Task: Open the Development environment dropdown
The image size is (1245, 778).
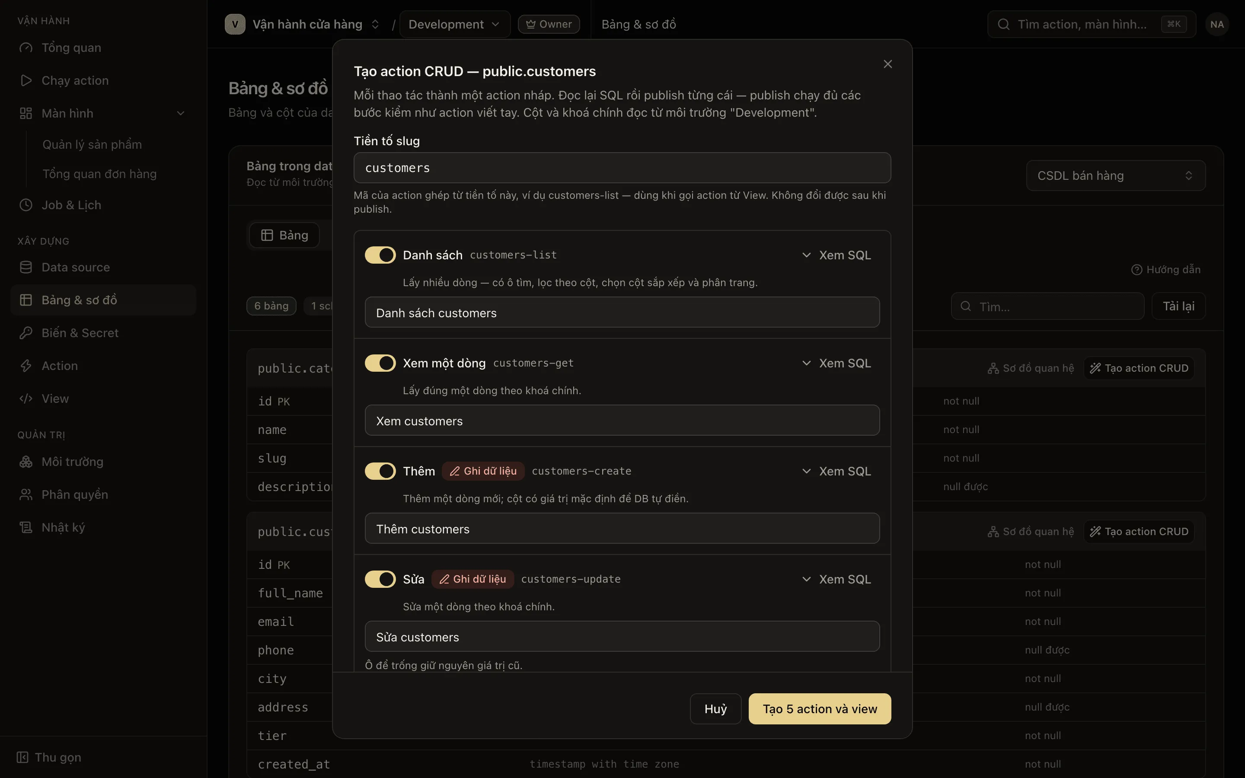Action: [454, 24]
